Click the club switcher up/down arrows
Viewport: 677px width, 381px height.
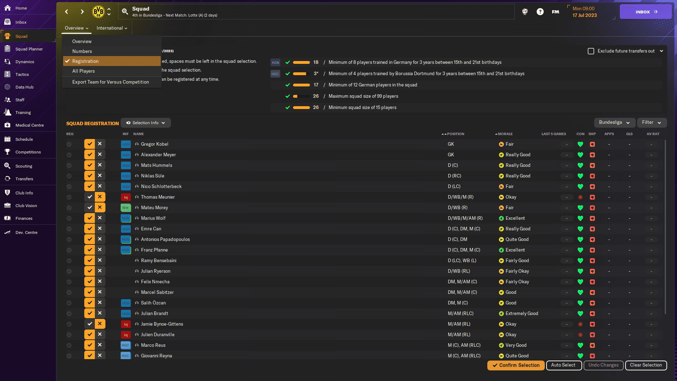click(x=109, y=12)
